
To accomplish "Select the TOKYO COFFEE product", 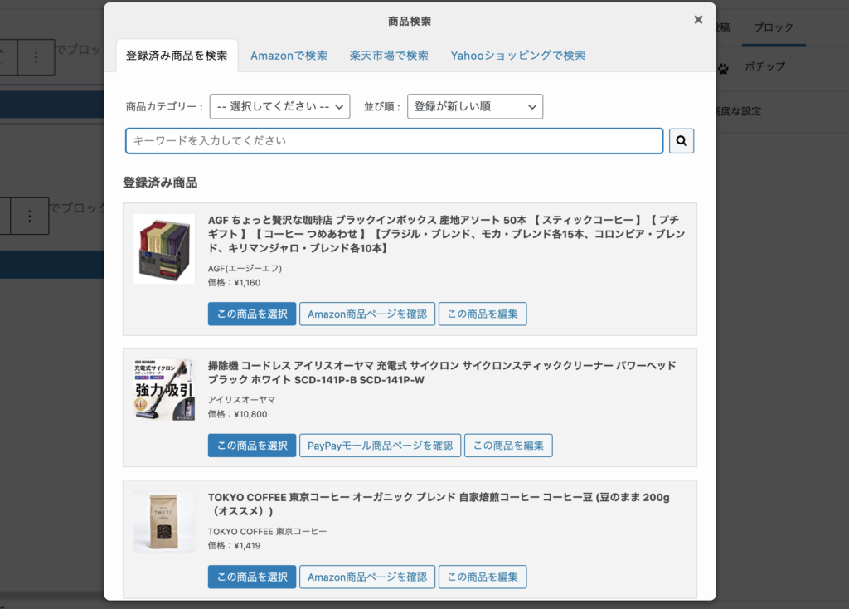I will click(x=252, y=577).
